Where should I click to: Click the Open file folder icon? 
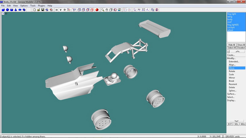(x=38, y=10)
